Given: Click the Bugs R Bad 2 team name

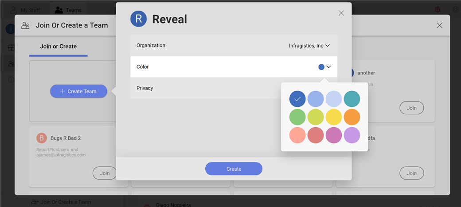Looking at the screenshot, I should (66, 138).
